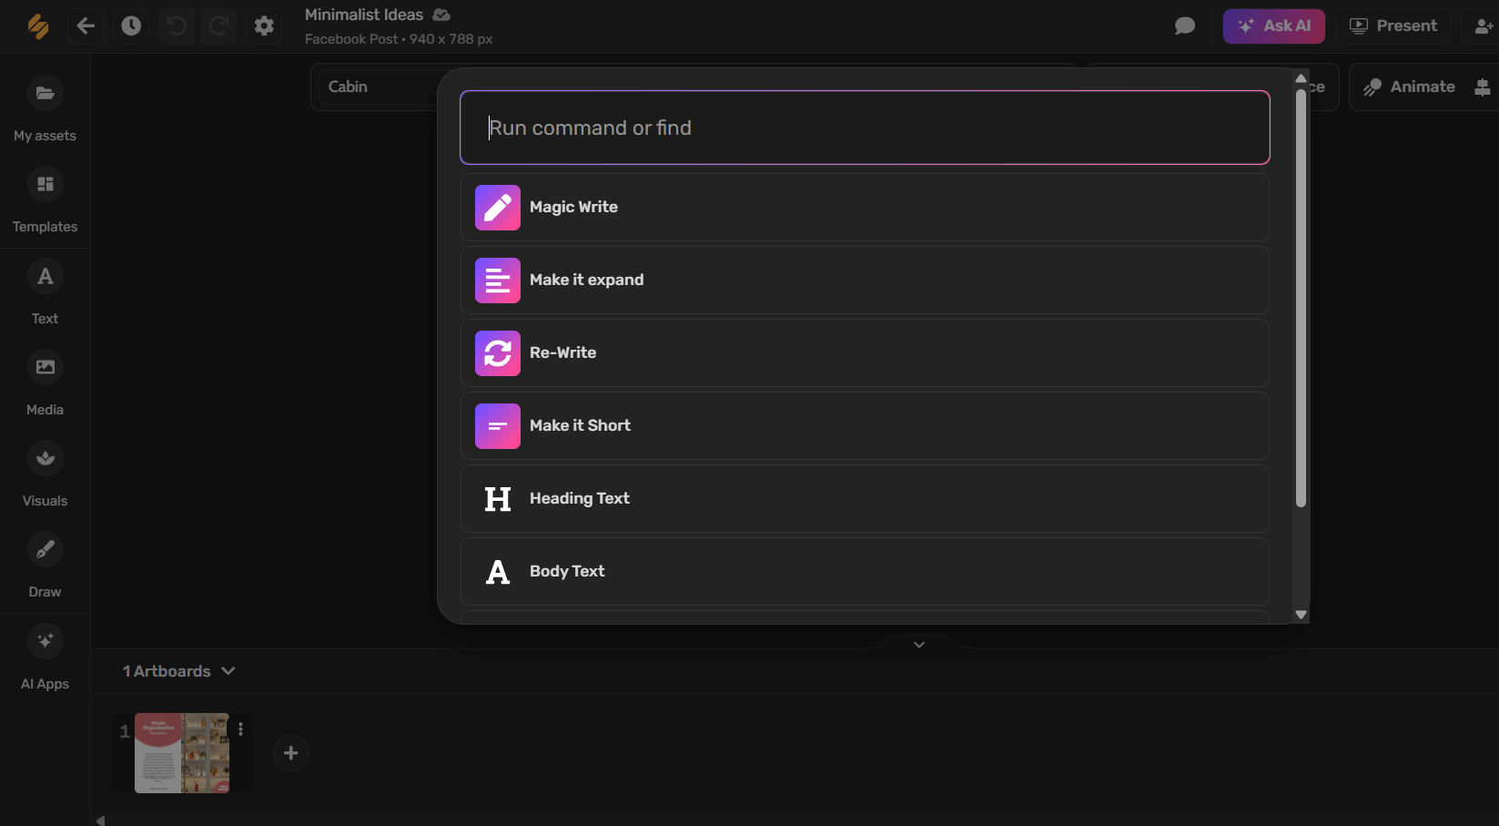Image resolution: width=1499 pixels, height=826 pixels.
Task: Open AI Apps panel
Action: pyautogui.click(x=45, y=657)
